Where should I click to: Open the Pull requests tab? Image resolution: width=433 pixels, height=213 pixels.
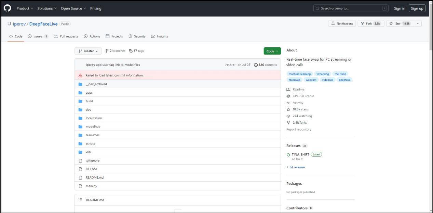click(x=66, y=36)
